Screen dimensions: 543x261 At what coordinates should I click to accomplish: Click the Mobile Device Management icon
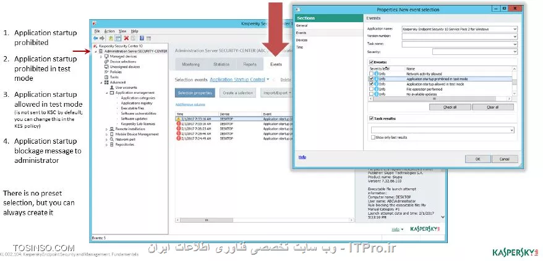click(112, 134)
